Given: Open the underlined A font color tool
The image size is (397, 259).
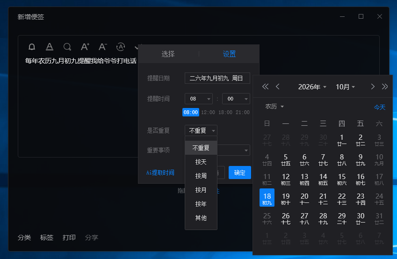Looking at the screenshot, I should click(50, 47).
